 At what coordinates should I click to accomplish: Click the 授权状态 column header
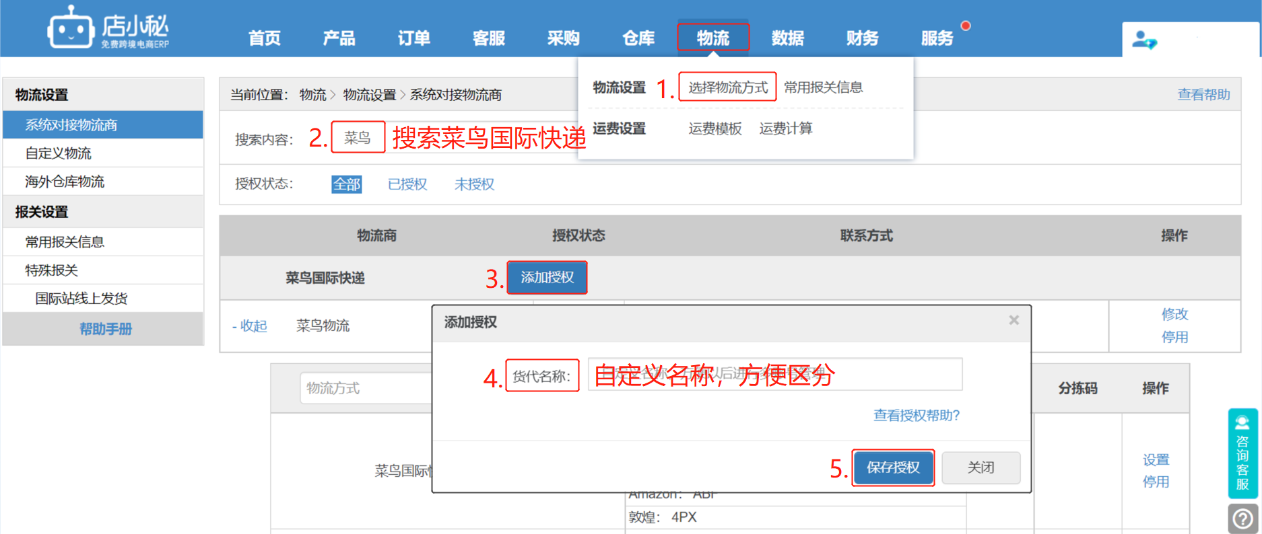click(578, 235)
